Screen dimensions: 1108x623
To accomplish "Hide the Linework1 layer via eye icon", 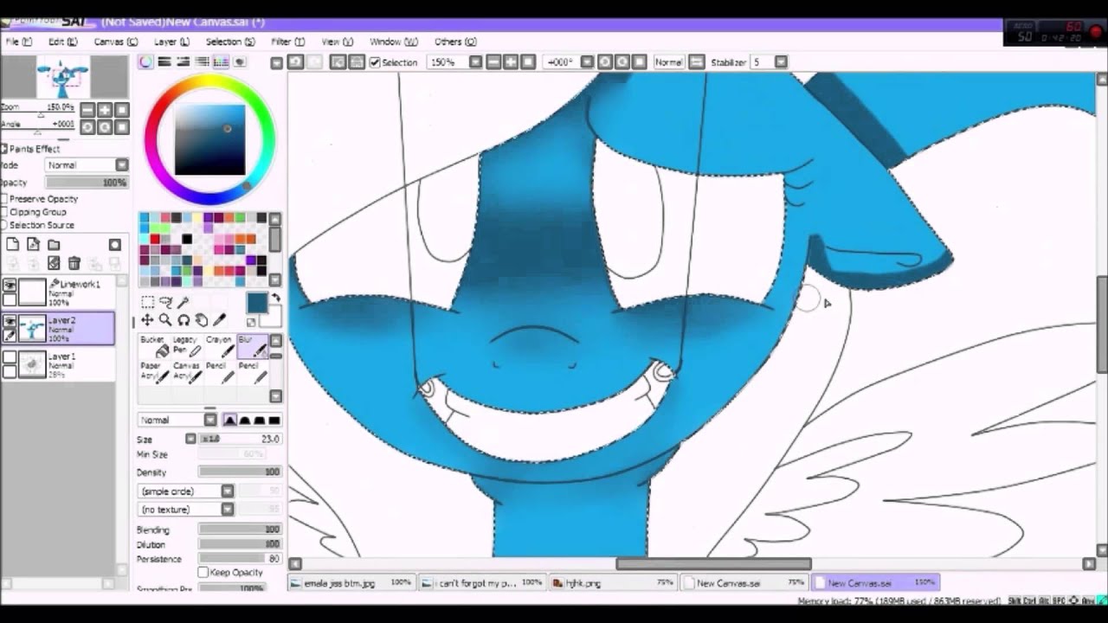I will click(9, 286).
